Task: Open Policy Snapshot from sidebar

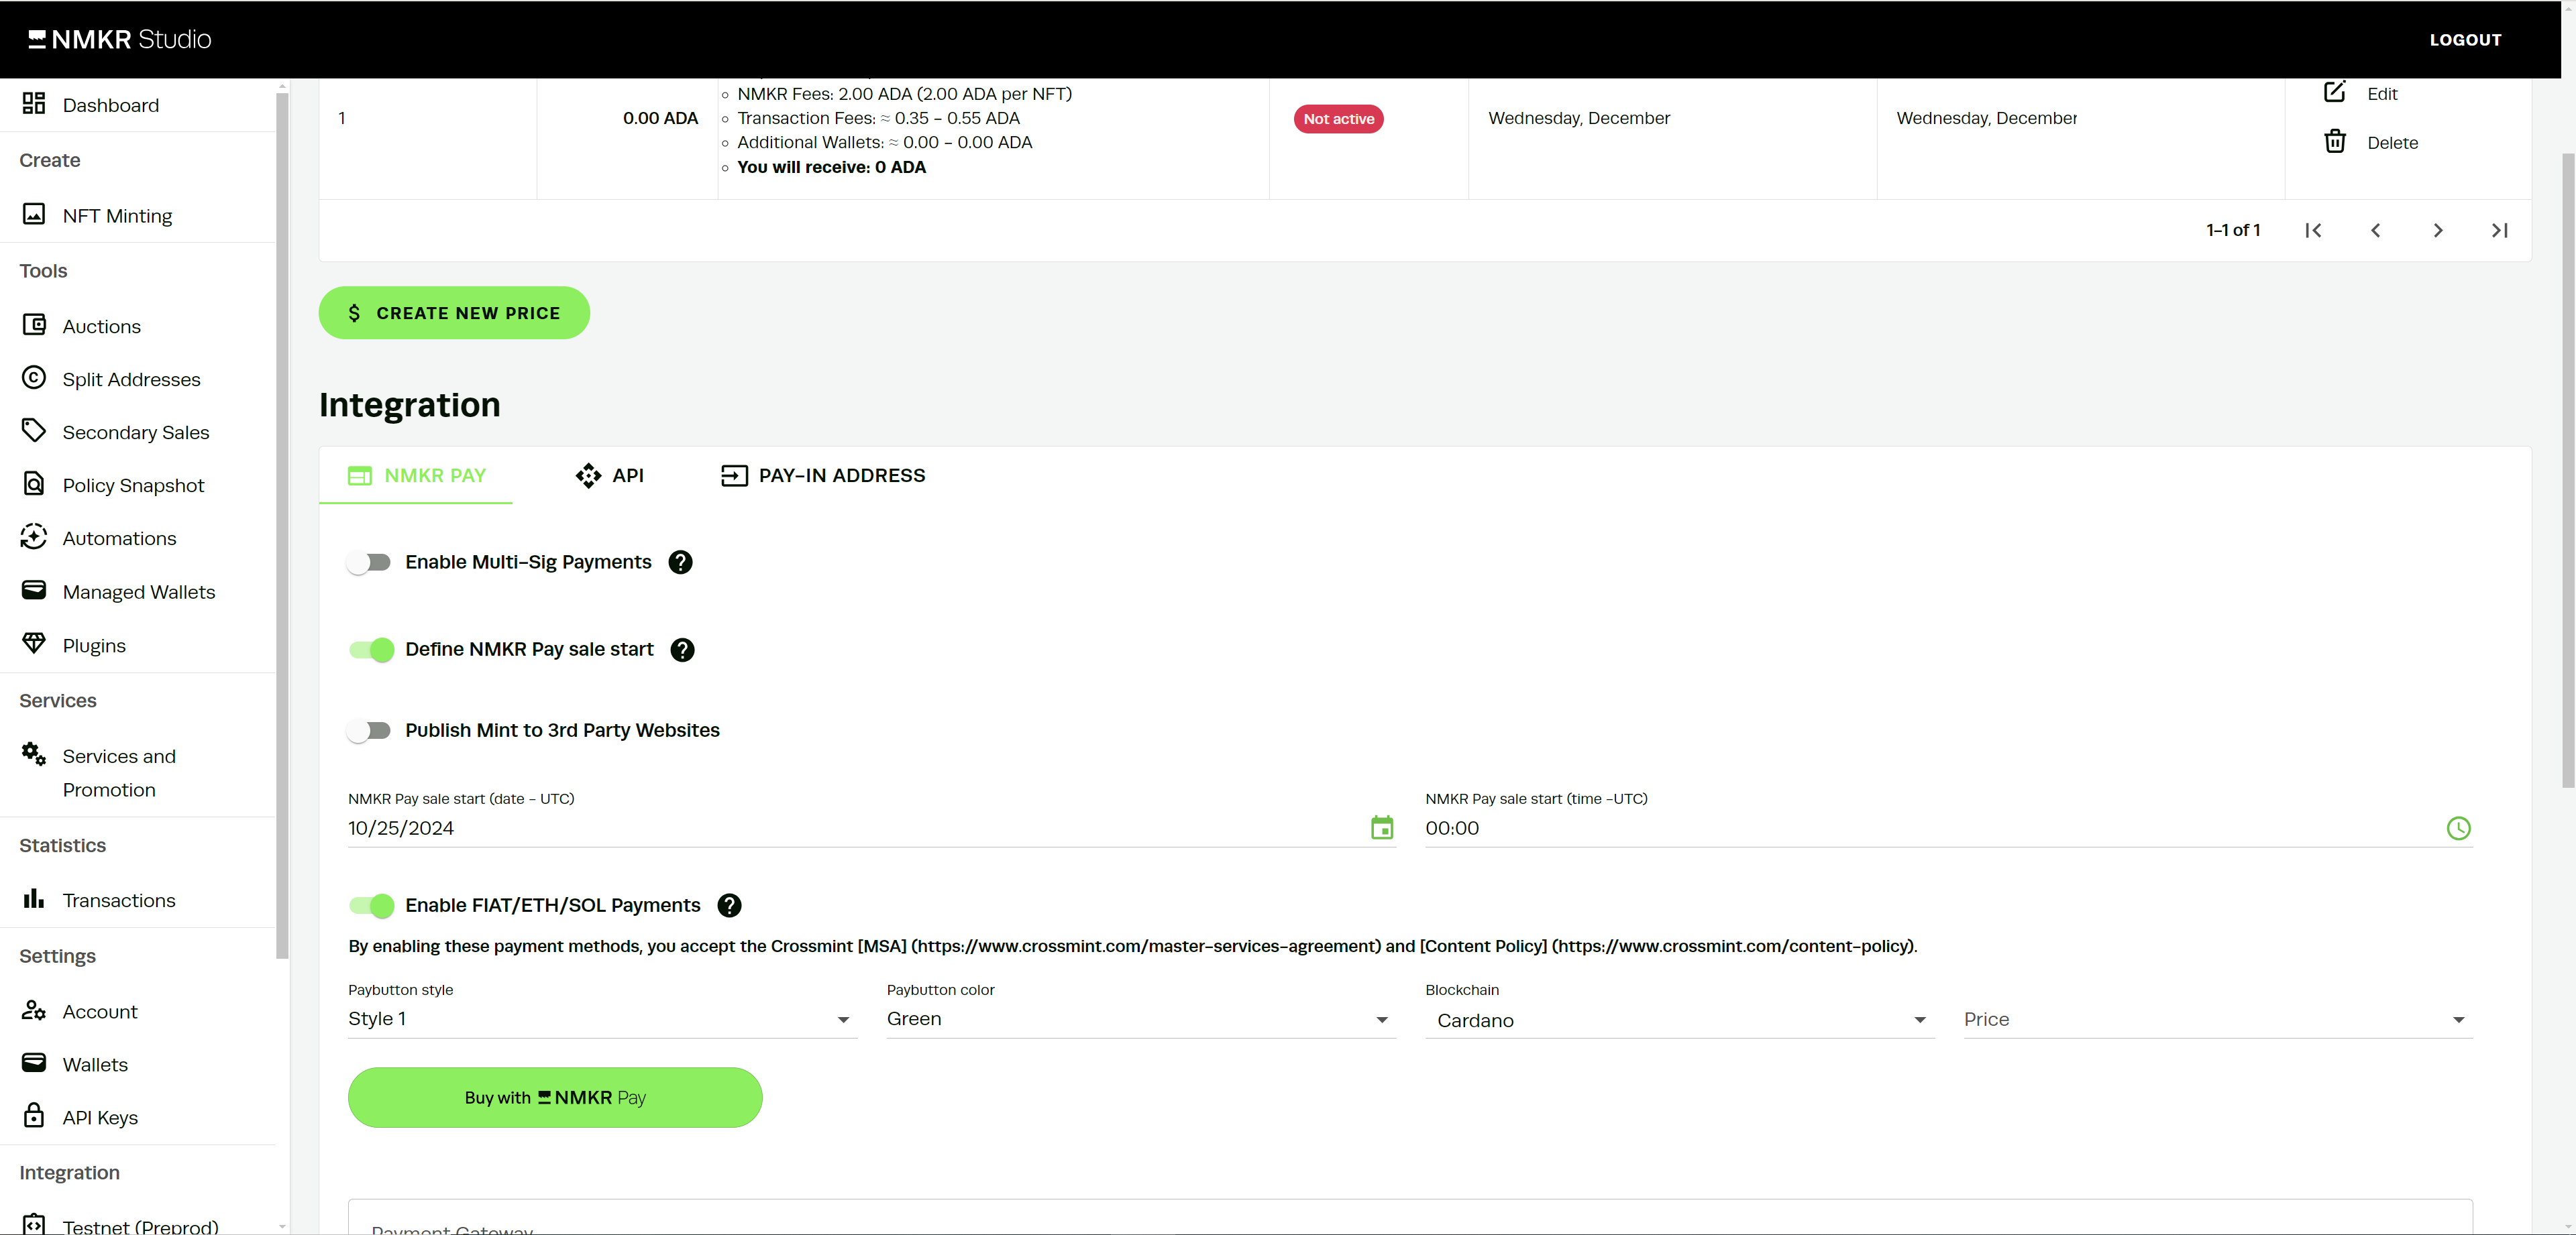Action: point(133,485)
